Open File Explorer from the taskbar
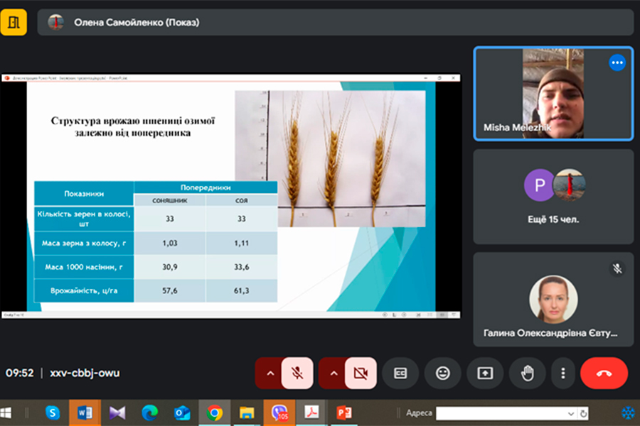 (x=247, y=413)
